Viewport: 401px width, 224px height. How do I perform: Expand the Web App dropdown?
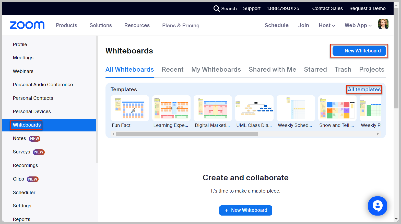pos(358,25)
